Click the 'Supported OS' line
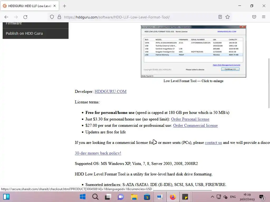The image size is (270, 202). 136,164
